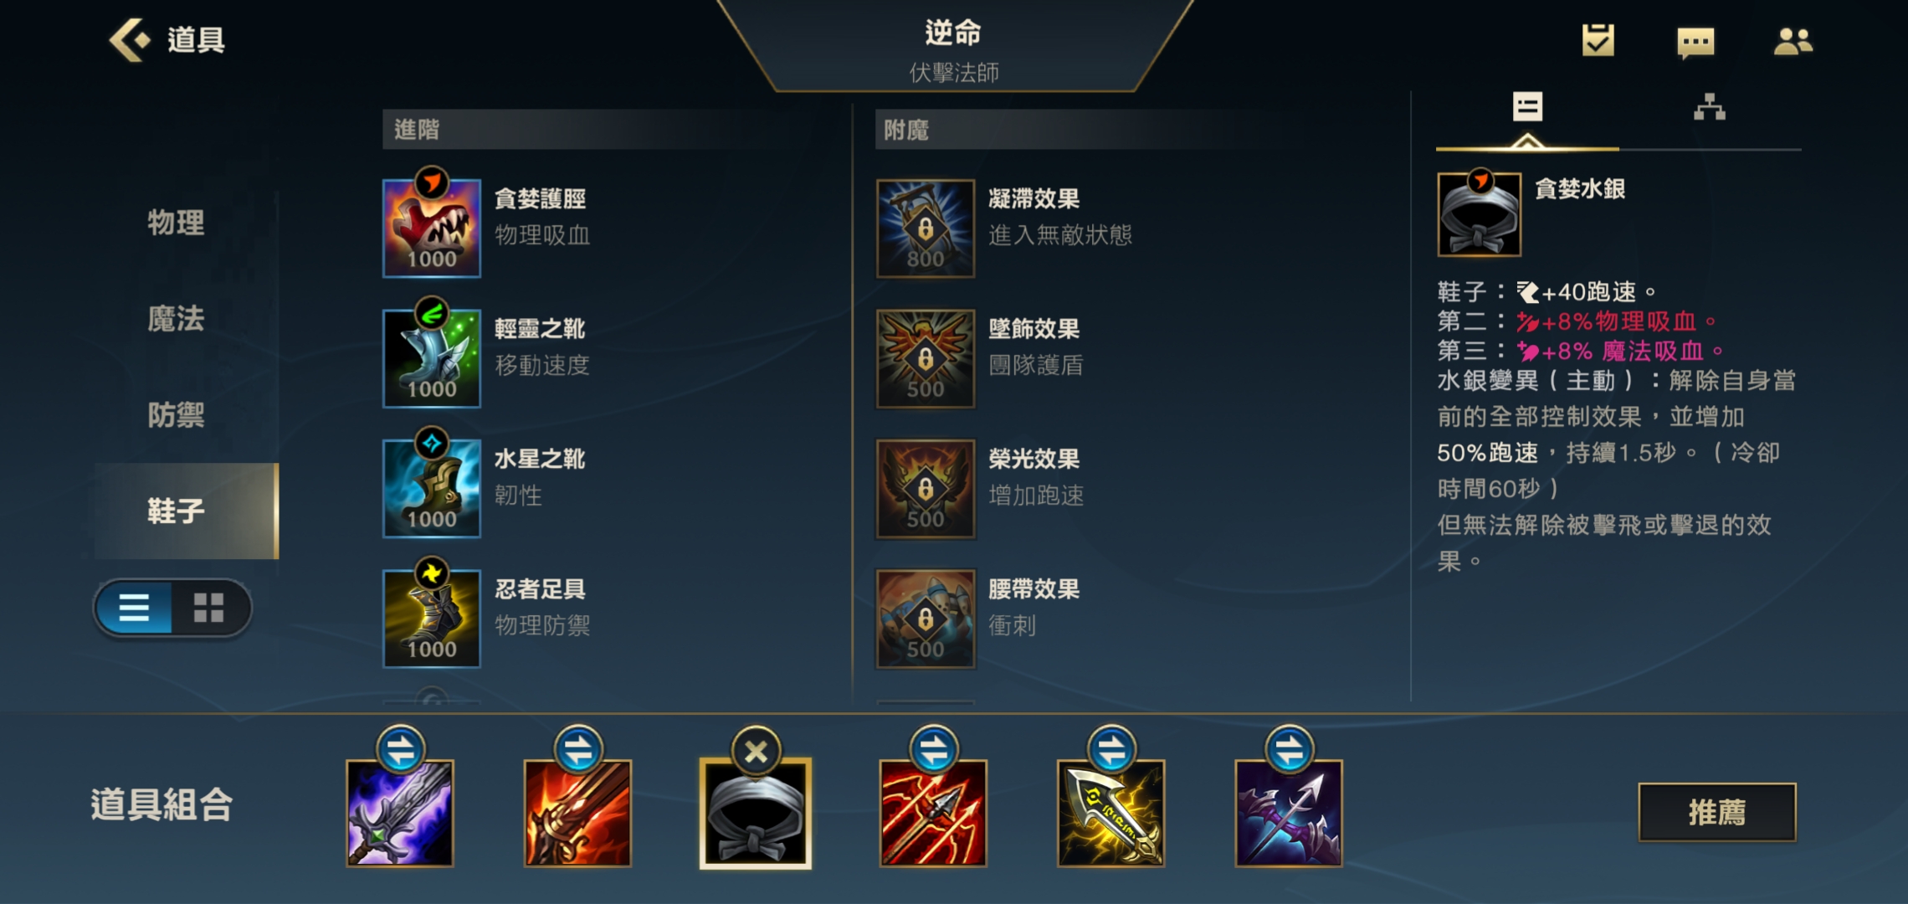The width and height of the screenshot is (1908, 904).
Task: Open the 魔法 item category
Action: pos(176,319)
